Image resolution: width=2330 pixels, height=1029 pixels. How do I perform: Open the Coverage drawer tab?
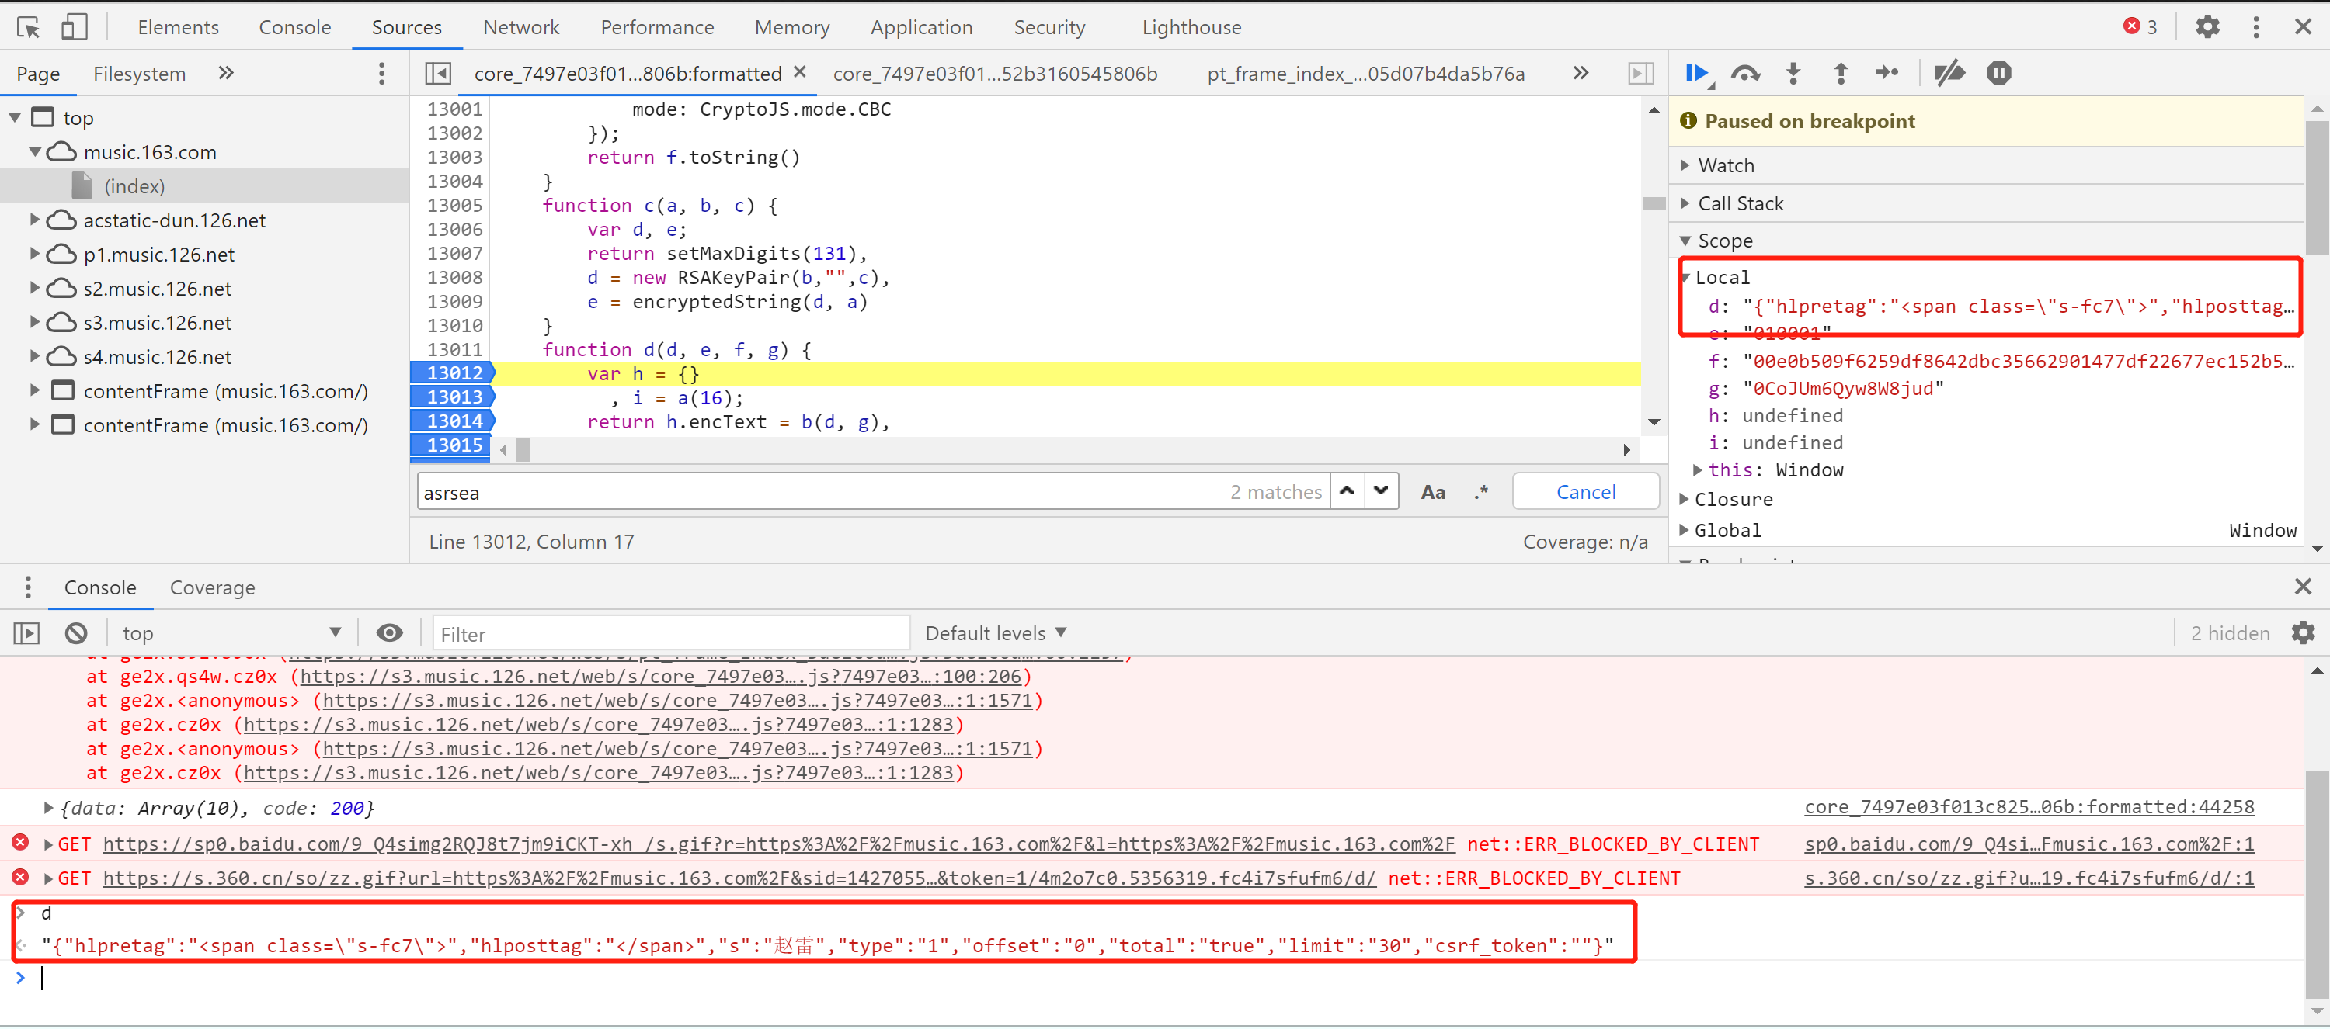coord(213,588)
